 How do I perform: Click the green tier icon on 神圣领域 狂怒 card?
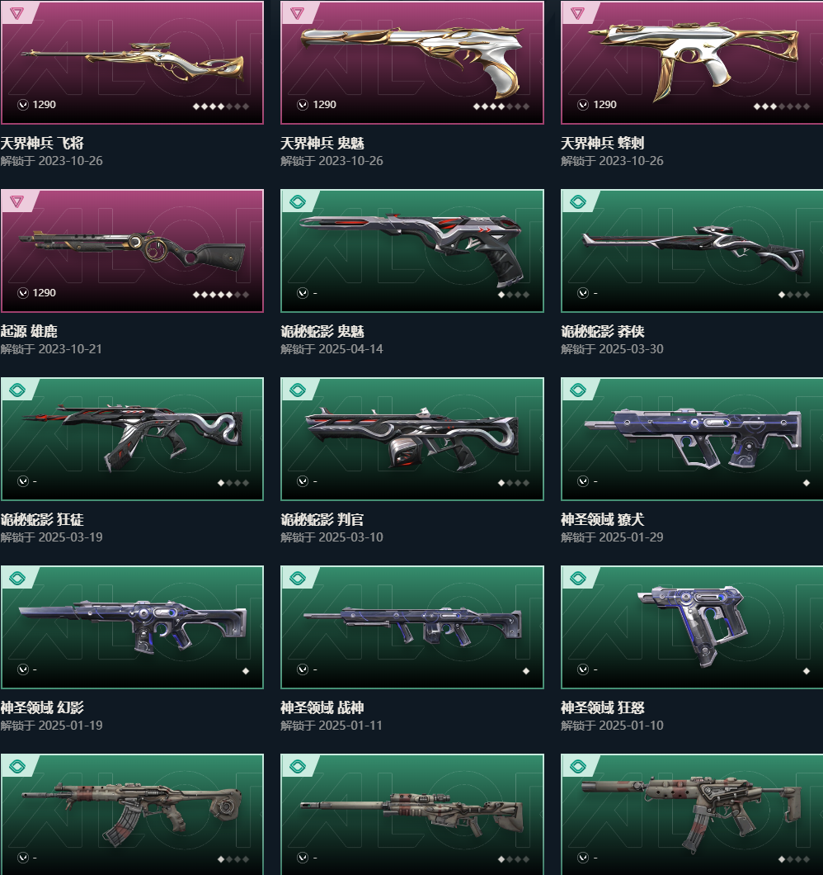pos(578,578)
